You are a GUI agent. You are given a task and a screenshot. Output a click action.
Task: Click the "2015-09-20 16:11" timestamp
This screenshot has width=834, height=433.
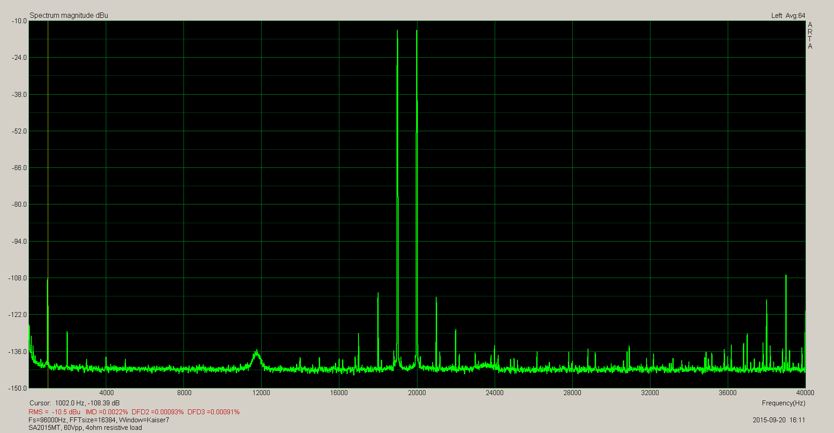[779, 420]
